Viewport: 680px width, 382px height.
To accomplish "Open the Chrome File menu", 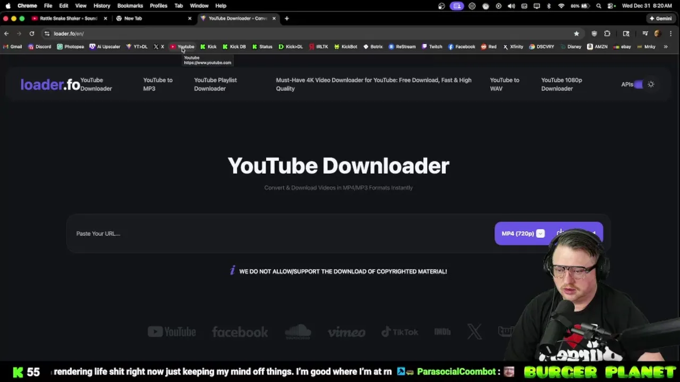I will 48,5.
